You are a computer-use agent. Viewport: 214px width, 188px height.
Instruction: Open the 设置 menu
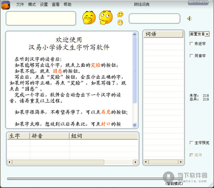point(44,5)
